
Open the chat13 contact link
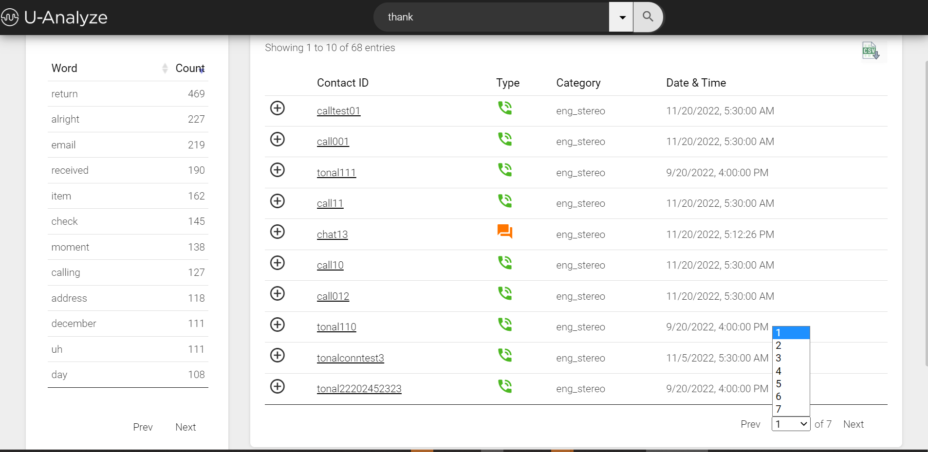click(x=333, y=235)
